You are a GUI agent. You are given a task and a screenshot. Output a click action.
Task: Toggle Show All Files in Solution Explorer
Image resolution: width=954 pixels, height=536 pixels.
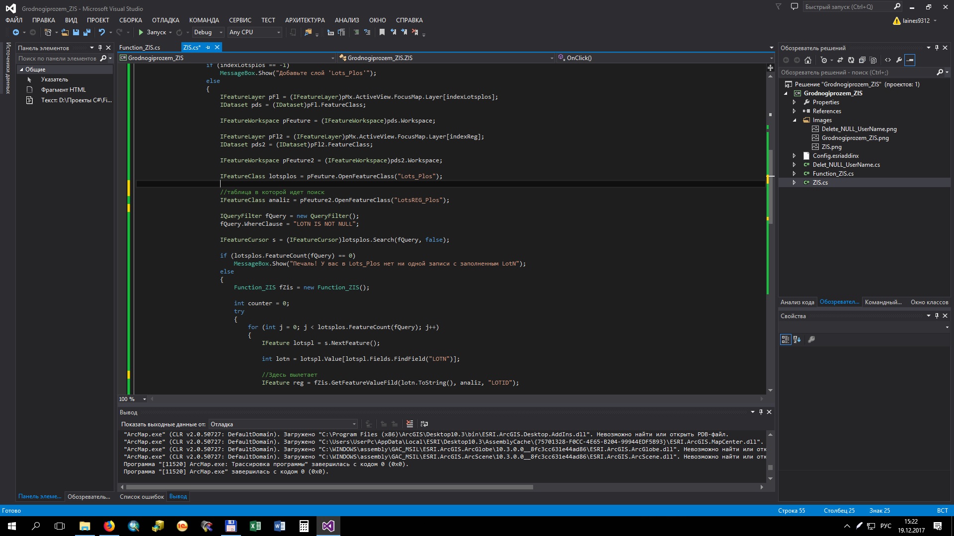coord(874,60)
